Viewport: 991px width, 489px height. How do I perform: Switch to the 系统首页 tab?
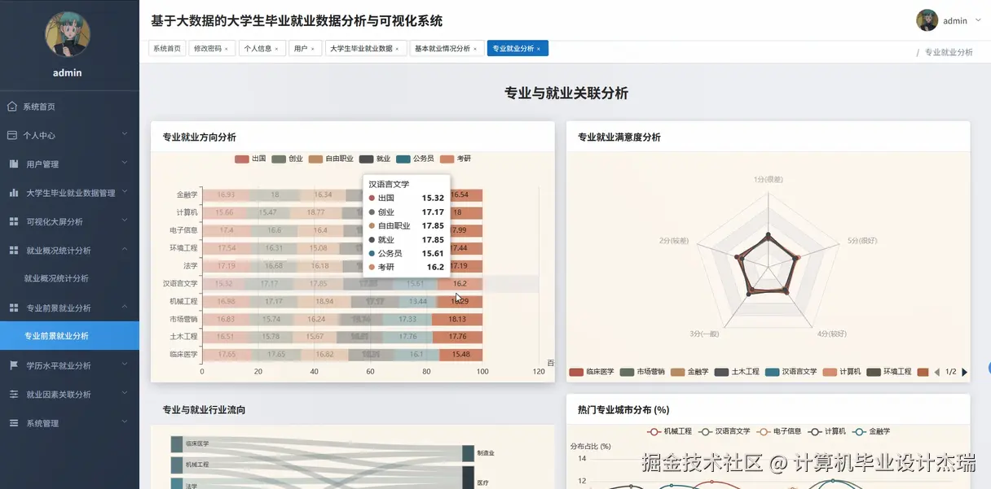click(x=167, y=49)
